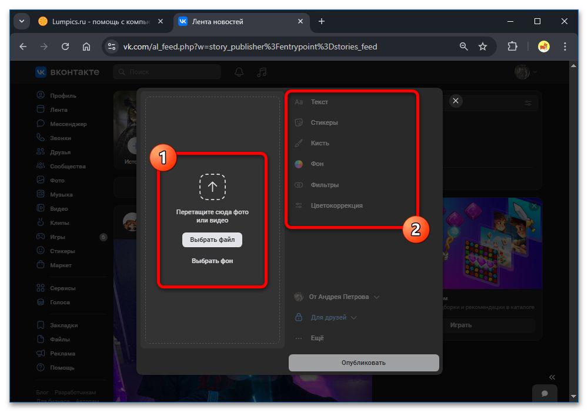This screenshot has height=412, width=588.
Task: Open Видео in sidebar
Action: (52, 208)
